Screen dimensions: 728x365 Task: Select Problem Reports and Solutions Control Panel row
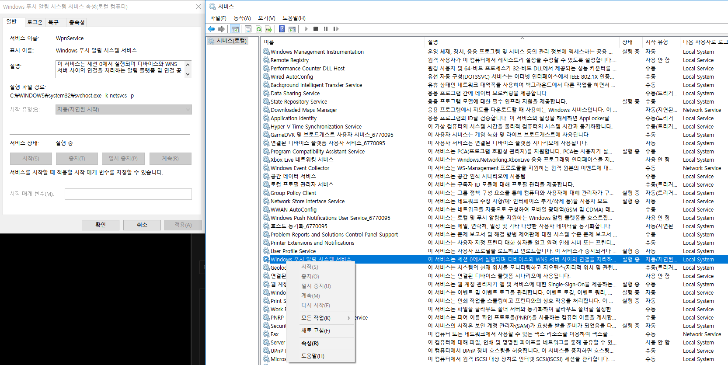[495, 234]
